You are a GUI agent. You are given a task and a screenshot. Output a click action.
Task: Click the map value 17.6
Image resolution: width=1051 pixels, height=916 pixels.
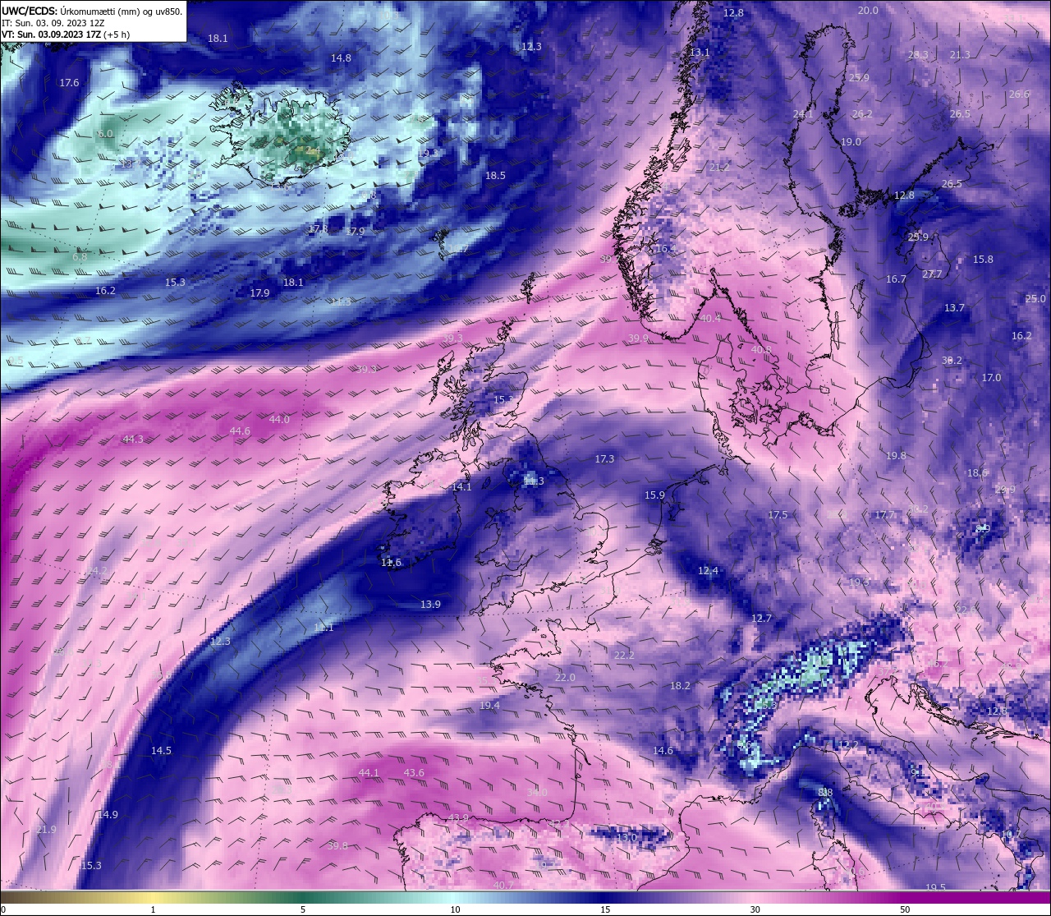tap(69, 83)
